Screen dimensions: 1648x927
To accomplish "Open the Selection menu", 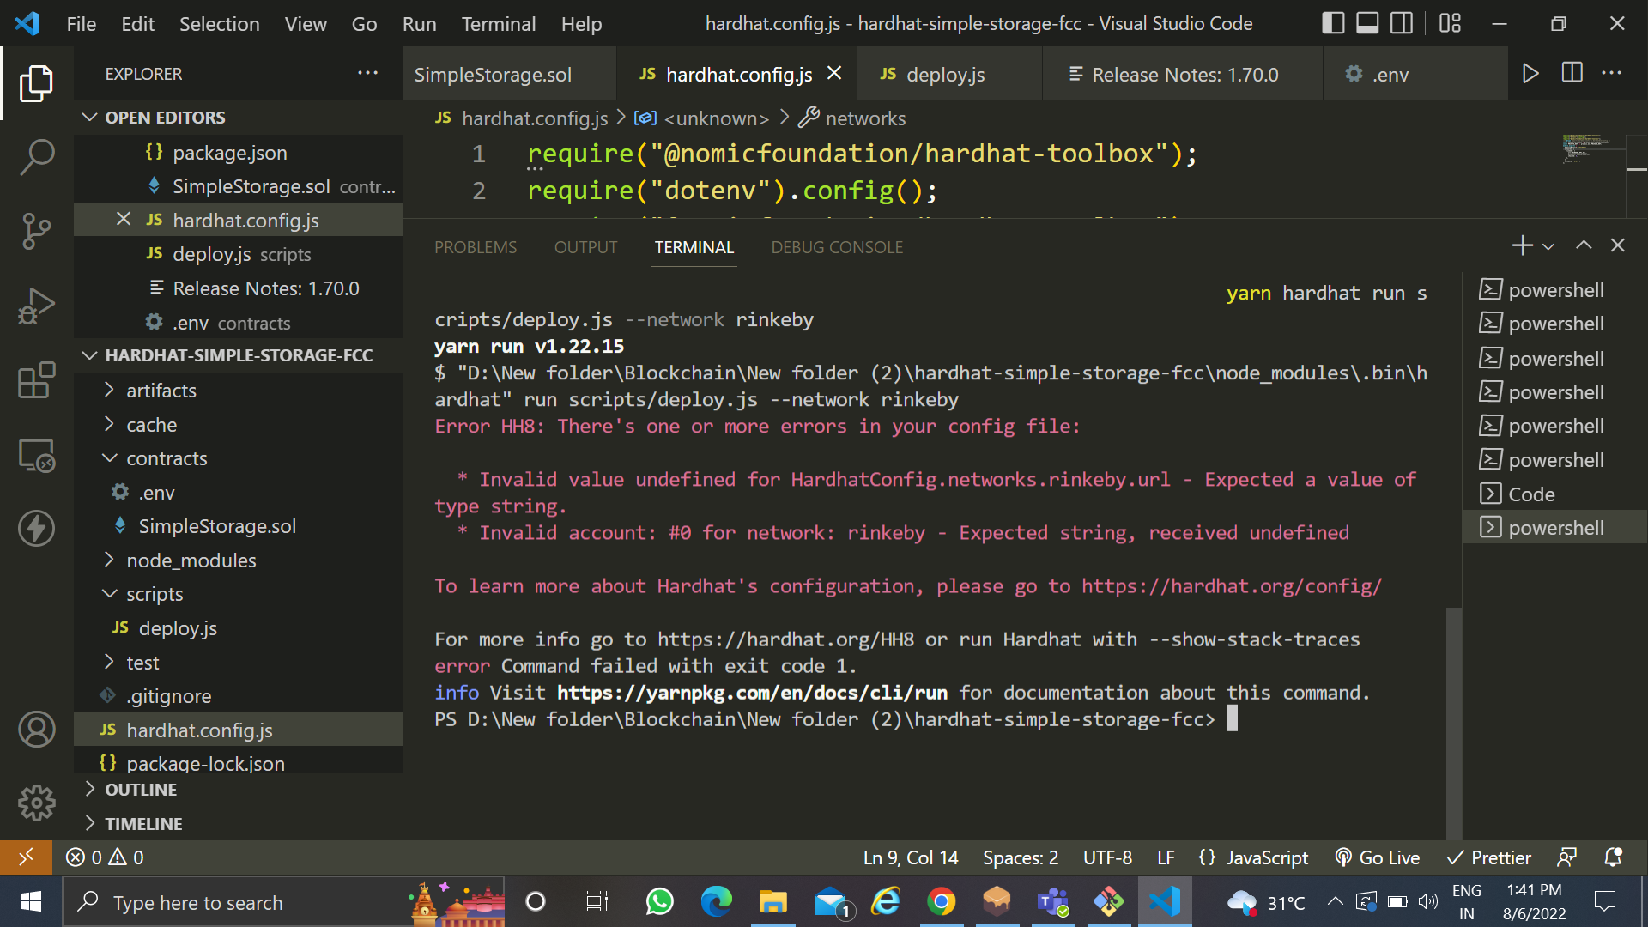I will click(x=219, y=24).
